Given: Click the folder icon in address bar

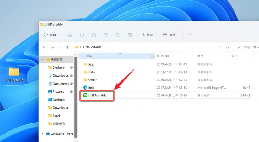Looking at the screenshot, I should 77,47.
